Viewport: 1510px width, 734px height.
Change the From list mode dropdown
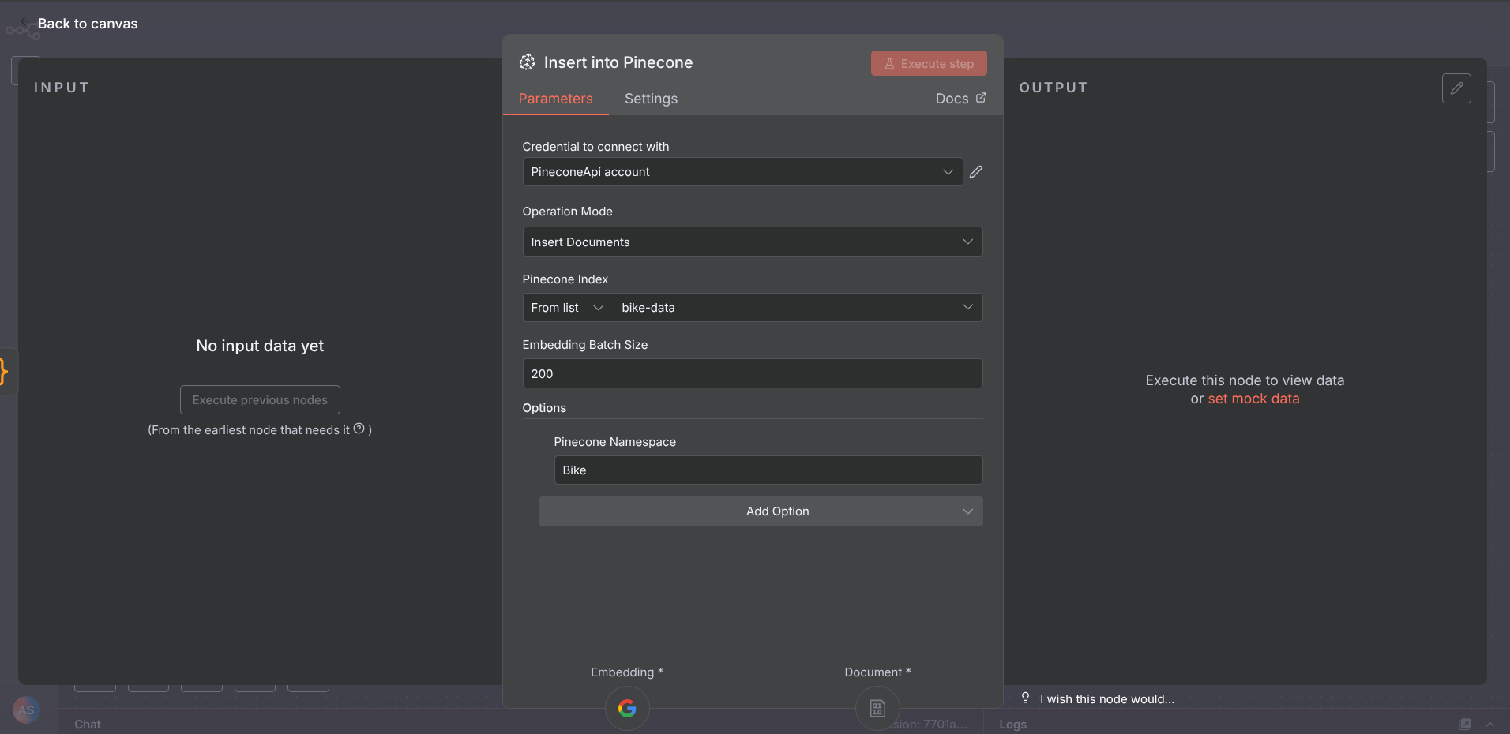(568, 308)
